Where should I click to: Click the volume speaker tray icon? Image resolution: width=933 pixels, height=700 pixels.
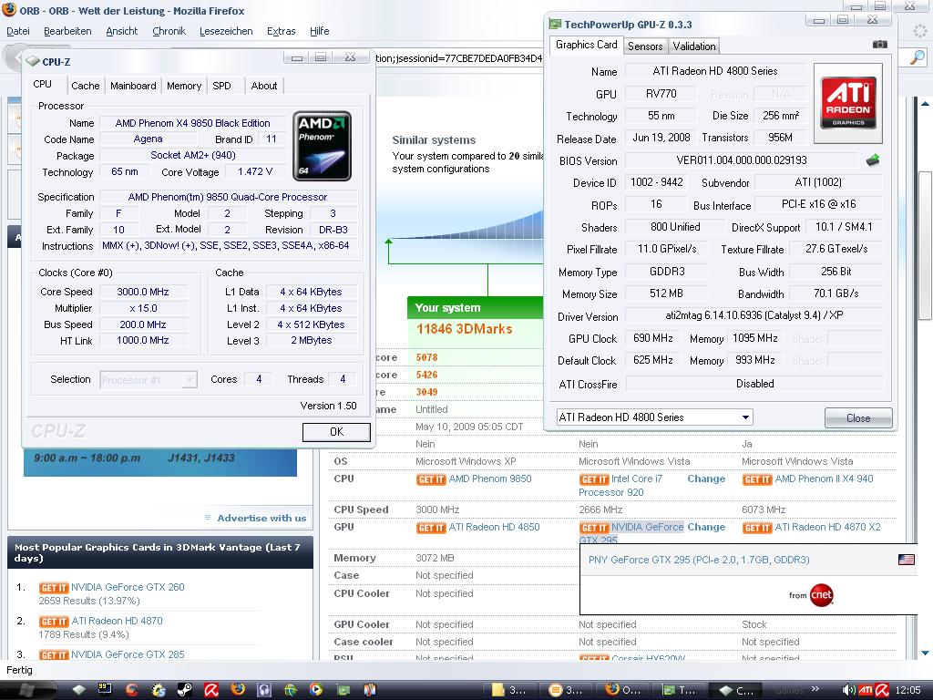click(849, 690)
